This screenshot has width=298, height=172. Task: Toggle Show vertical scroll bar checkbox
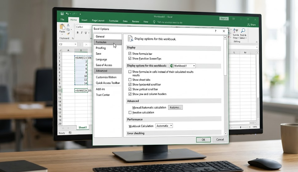[x=130, y=89]
